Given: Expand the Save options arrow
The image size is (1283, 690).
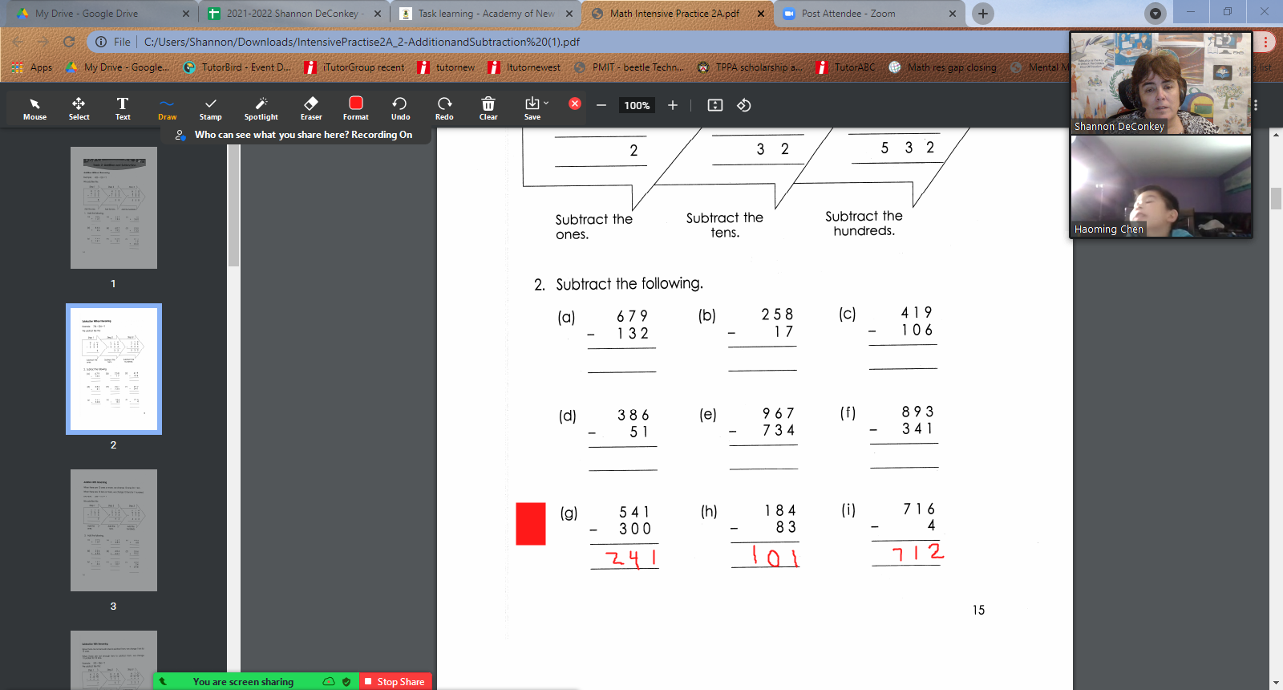Looking at the screenshot, I should [547, 103].
